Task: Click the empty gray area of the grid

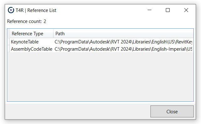Action: 100,77
